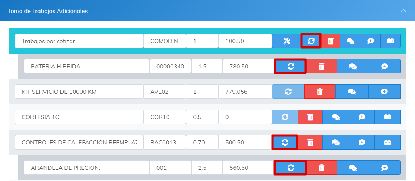Add a comment to ARANDELA DE PRECION
The width and height of the screenshot is (415, 181).
385,168
